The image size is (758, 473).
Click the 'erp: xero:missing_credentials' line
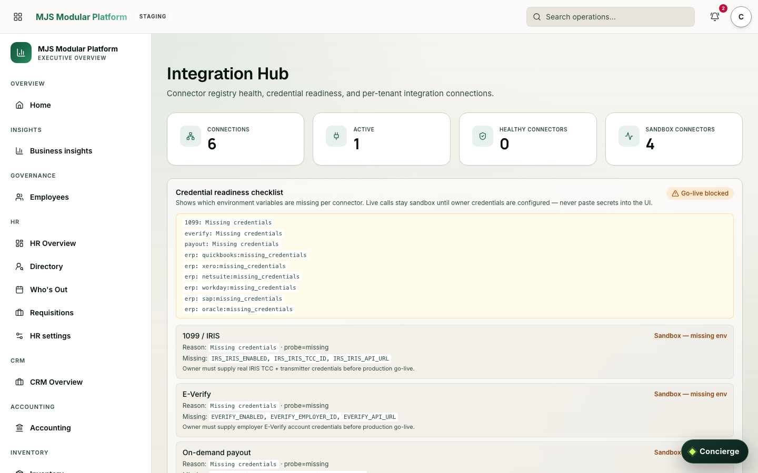(x=235, y=266)
